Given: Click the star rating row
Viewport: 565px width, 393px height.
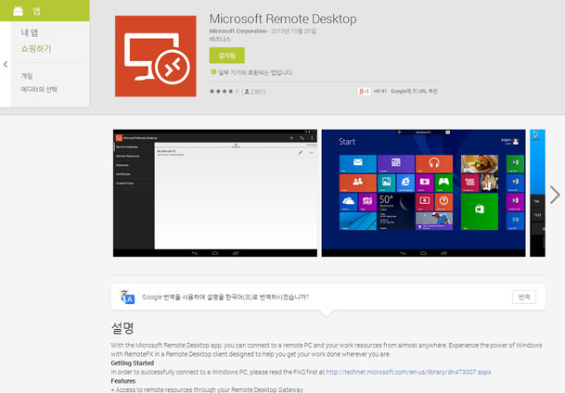Looking at the screenshot, I should point(225,92).
